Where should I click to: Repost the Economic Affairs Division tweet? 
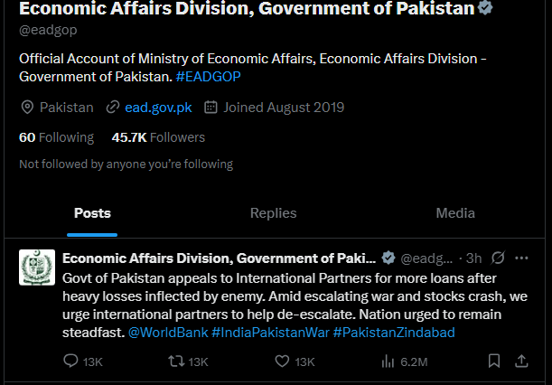(177, 362)
